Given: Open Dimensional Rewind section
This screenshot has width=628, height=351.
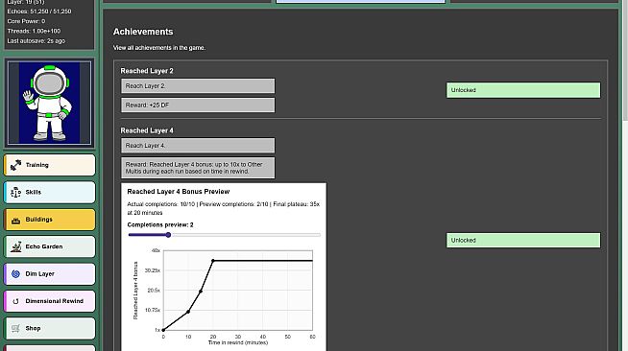Looking at the screenshot, I should [x=50, y=301].
